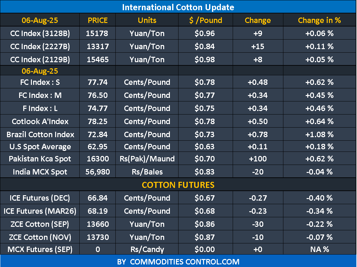
Task: Select the ZCE Cotton (NOV) change value -10
Action: [258, 237]
